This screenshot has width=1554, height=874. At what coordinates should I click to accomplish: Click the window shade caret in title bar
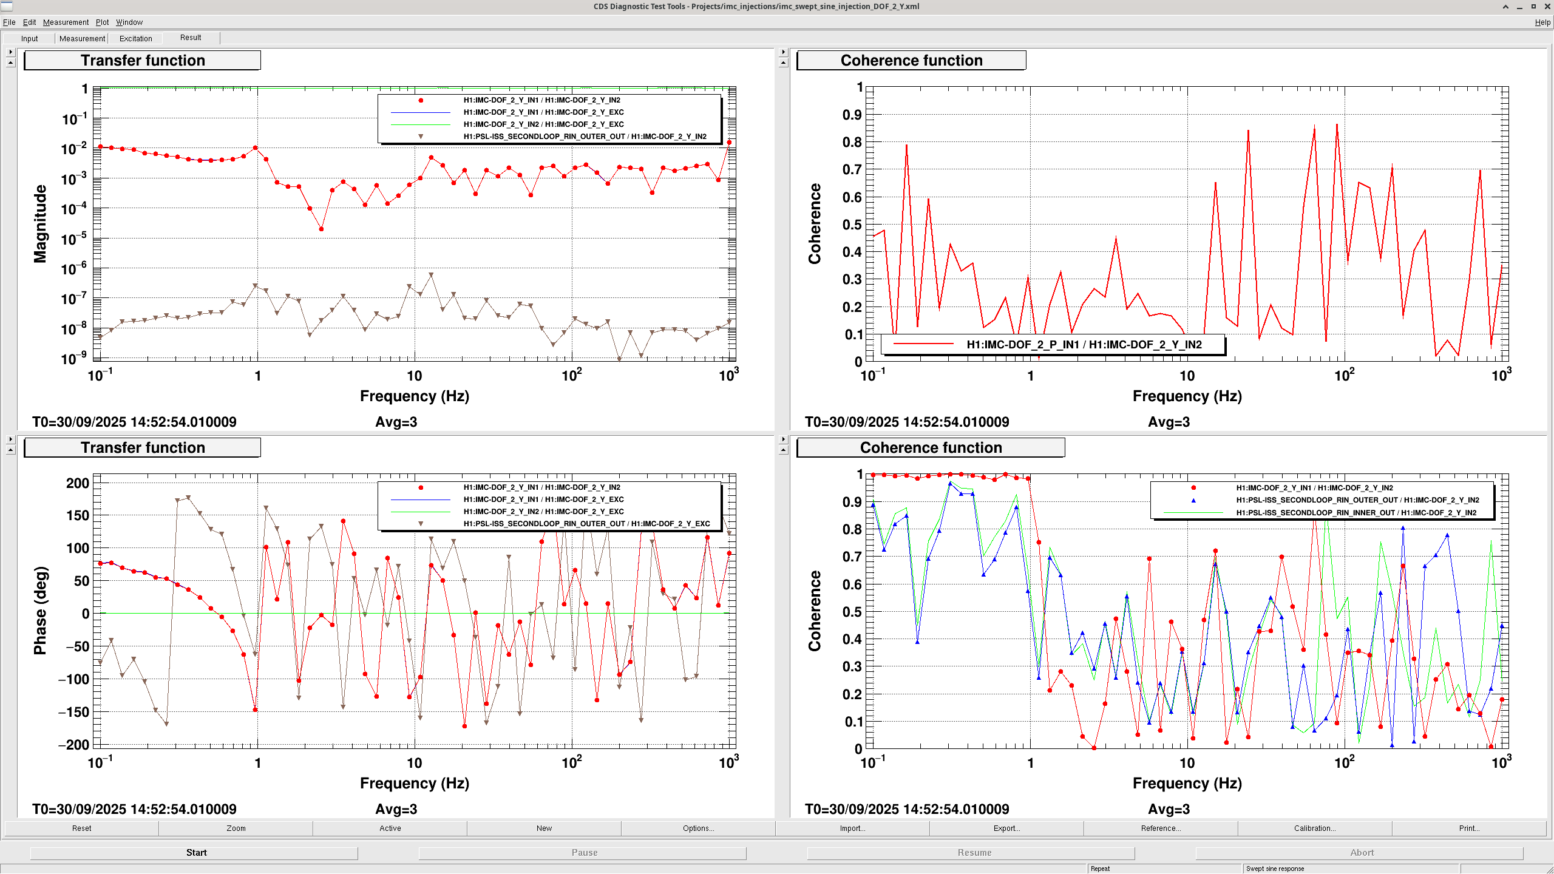point(1505,7)
